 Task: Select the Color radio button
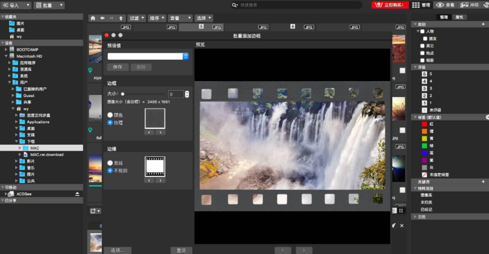tap(110, 115)
